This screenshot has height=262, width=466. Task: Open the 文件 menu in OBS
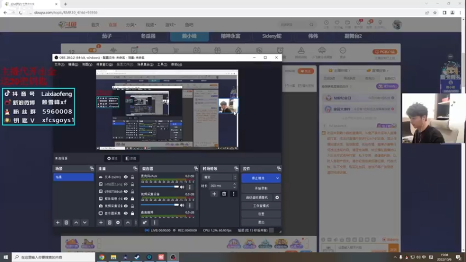[x=59, y=65]
